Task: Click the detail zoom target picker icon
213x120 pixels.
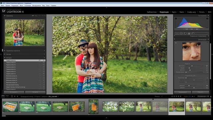Action: coord(176,43)
